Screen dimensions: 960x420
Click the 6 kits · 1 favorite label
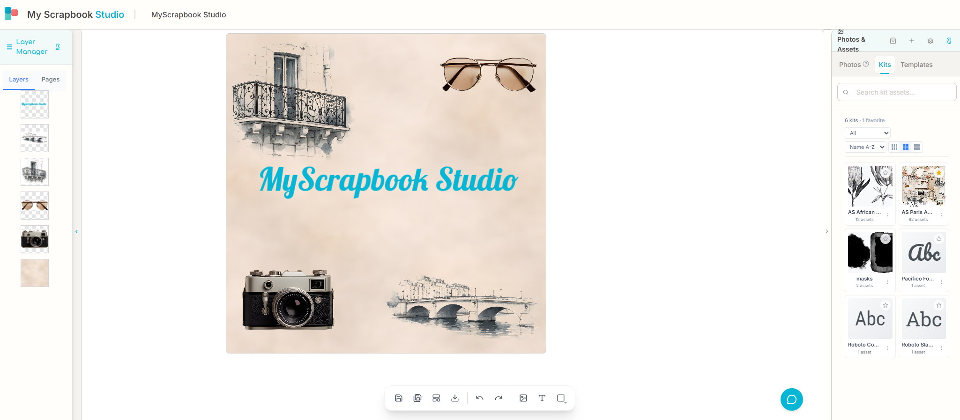tap(864, 120)
